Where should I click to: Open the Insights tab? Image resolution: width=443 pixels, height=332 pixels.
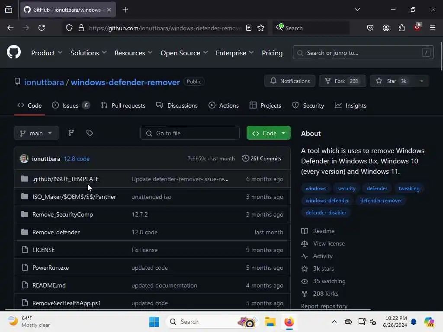point(350,105)
